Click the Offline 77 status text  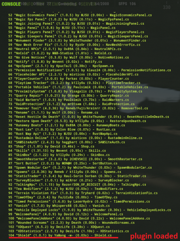coord(42,4)
